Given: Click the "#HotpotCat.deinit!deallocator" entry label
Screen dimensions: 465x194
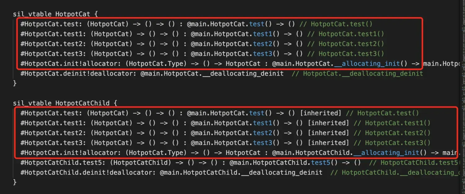Looking at the screenshot, I should (x=78, y=73).
